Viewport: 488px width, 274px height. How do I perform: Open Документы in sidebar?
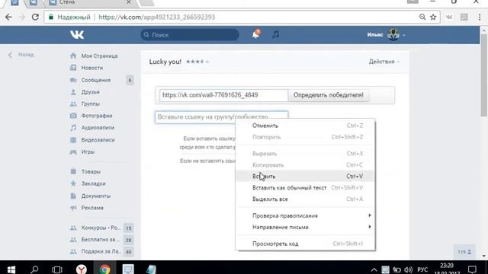[96, 196]
